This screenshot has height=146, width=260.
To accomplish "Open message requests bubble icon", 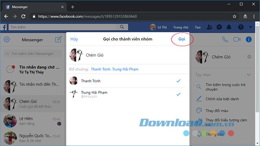I will coord(11,69).
